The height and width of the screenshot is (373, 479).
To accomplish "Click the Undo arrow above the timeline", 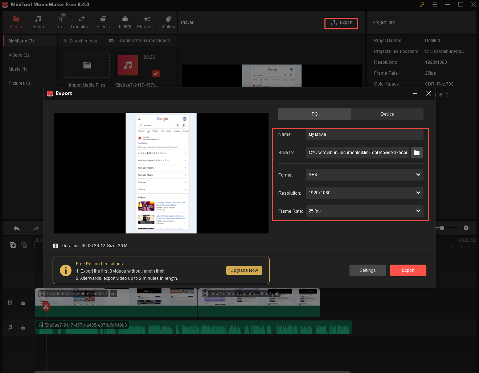I will [x=17, y=228].
